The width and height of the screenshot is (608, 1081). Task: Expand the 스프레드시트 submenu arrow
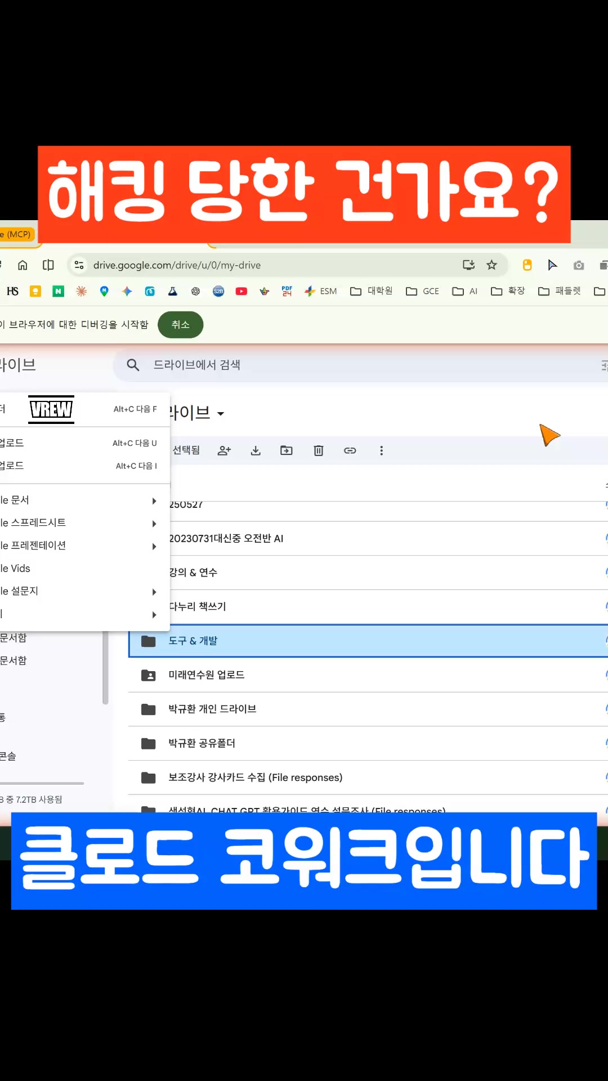[154, 524]
